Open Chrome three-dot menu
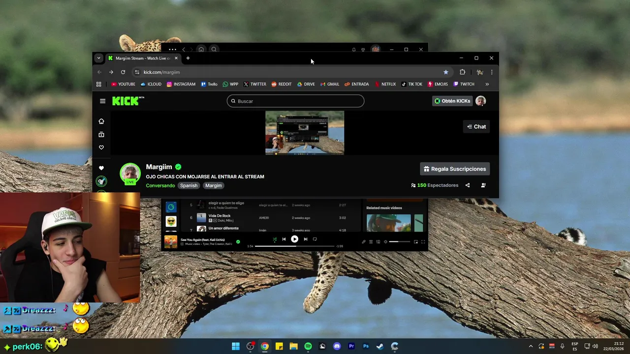 [x=491, y=72]
